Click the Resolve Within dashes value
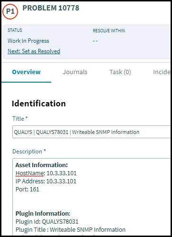The image size is (172, 237). [95, 41]
